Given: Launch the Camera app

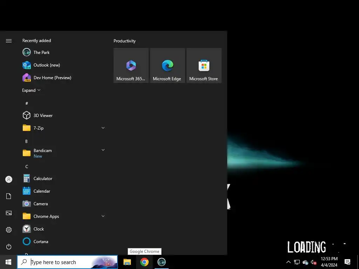Looking at the screenshot, I should [x=64, y=204].
